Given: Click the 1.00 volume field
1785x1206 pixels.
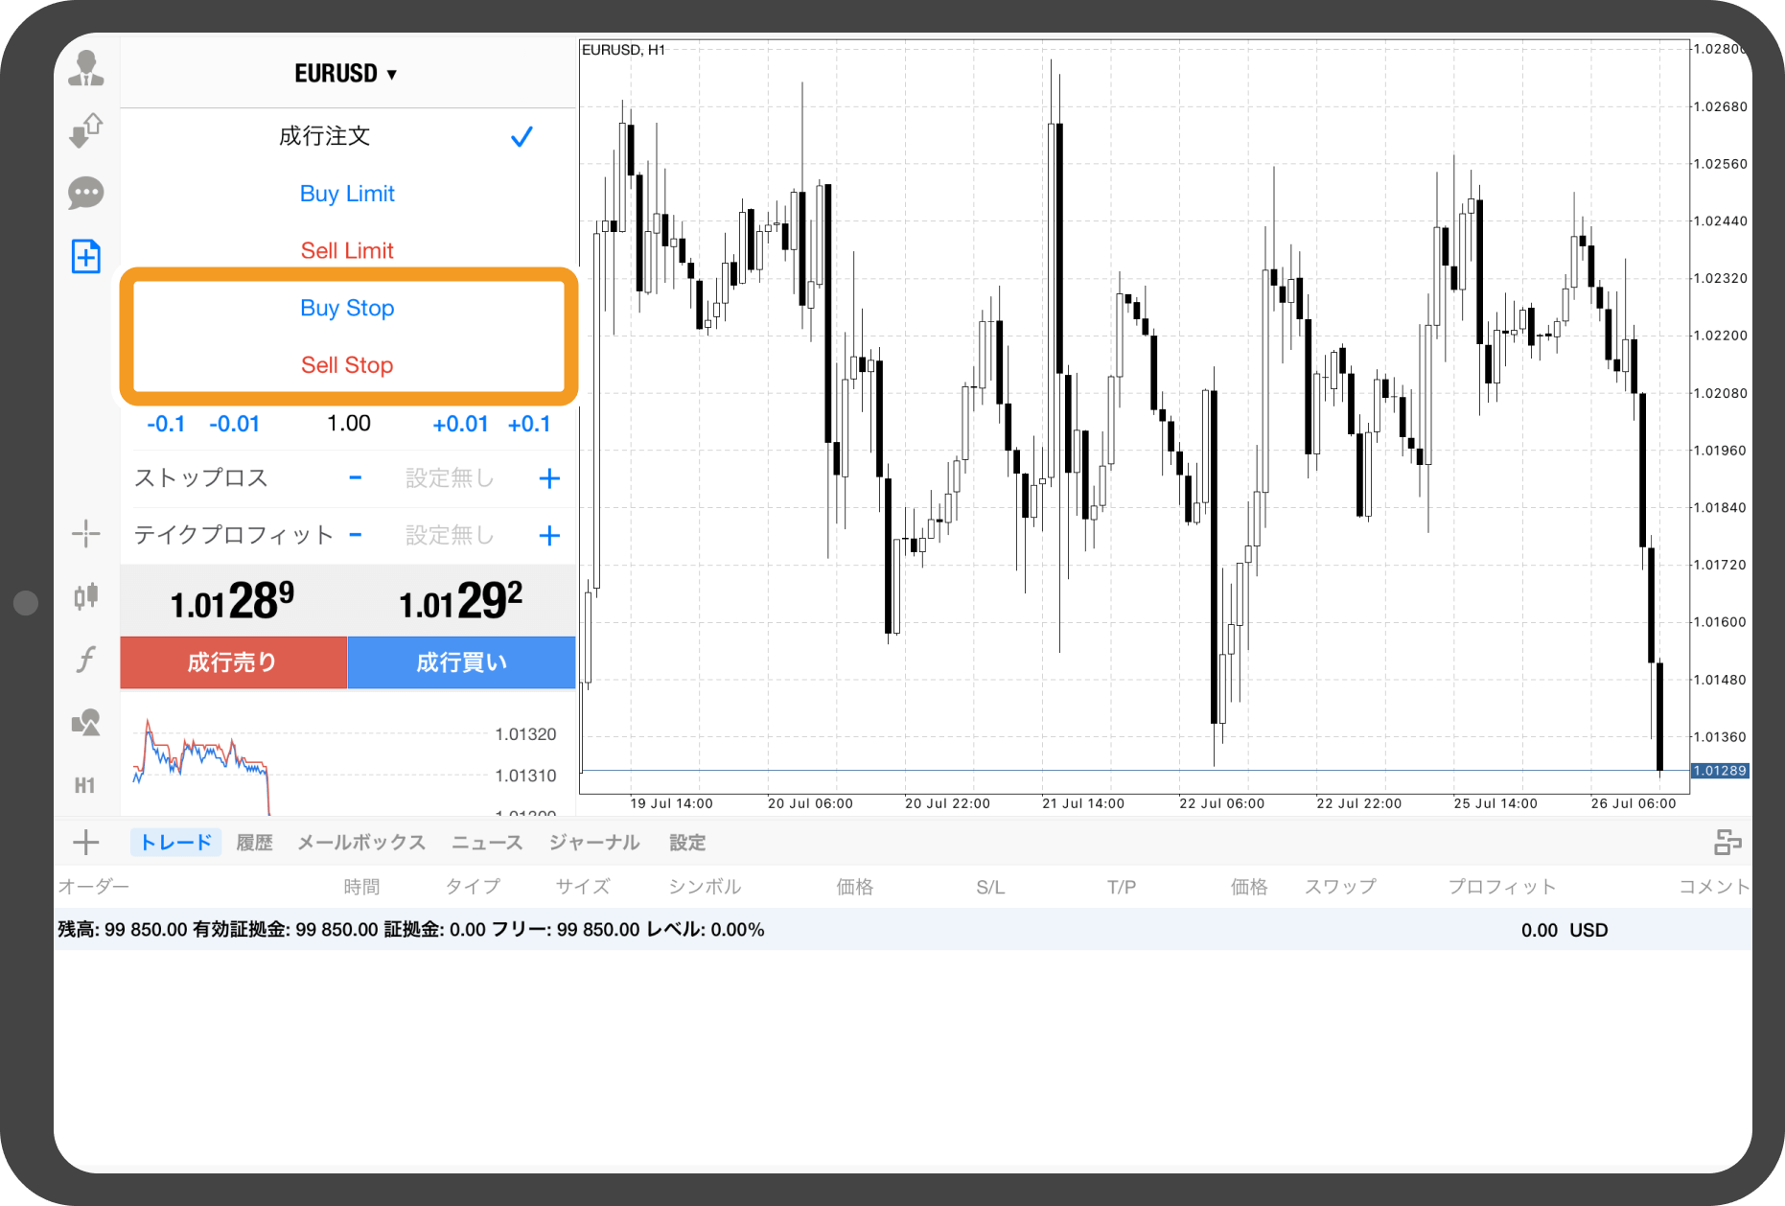Looking at the screenshot, I should 349,424.
